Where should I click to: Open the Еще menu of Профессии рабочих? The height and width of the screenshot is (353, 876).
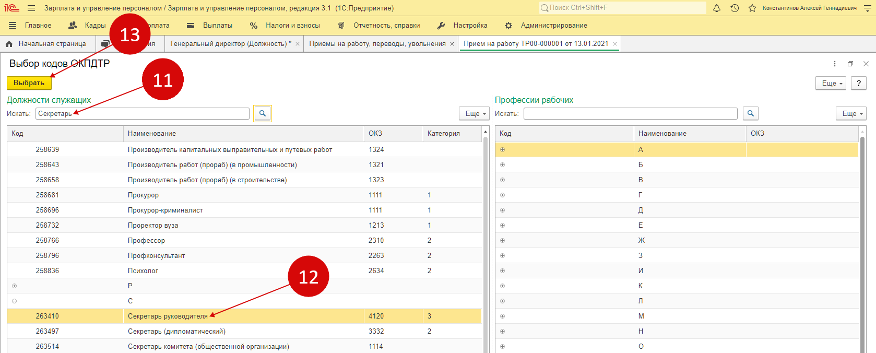point(852,113)
